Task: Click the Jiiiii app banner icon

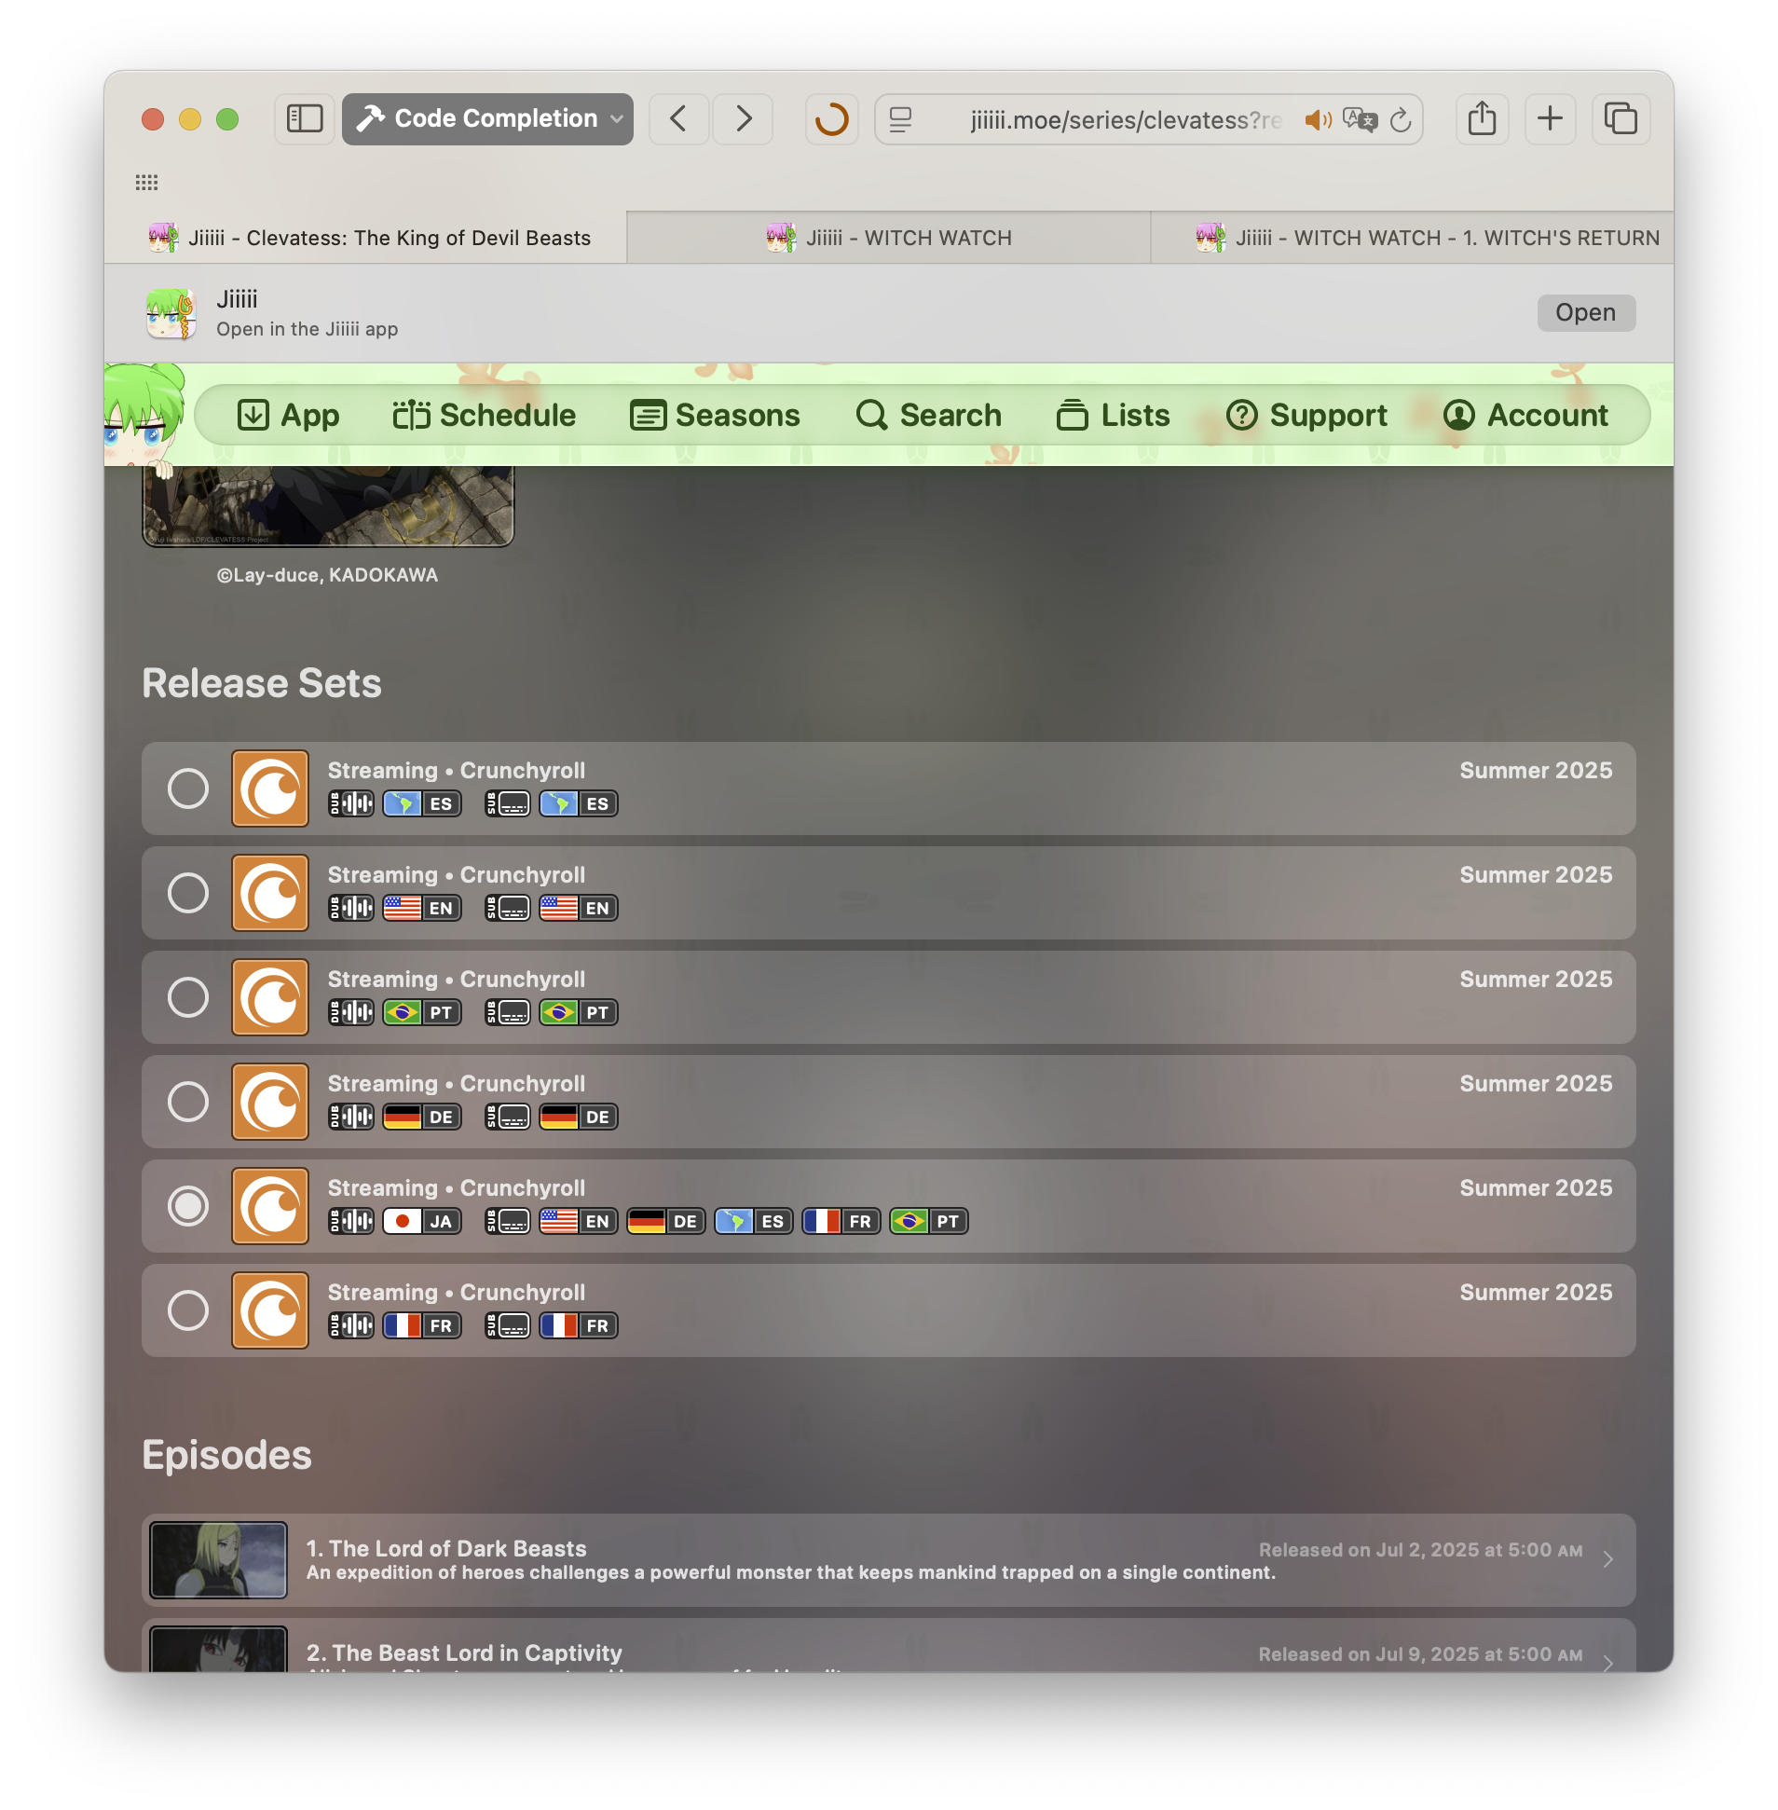Action: pyautogui.click(x=171, y=313)
